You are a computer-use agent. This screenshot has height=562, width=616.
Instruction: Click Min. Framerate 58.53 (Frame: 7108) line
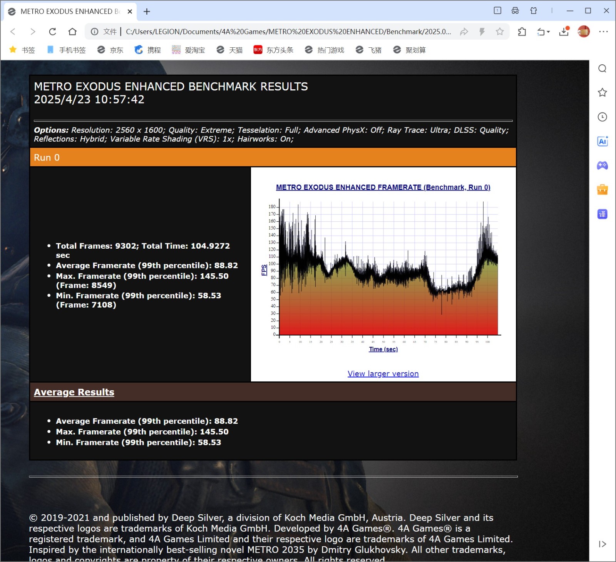pyautogui.click(x=139, y=300)
